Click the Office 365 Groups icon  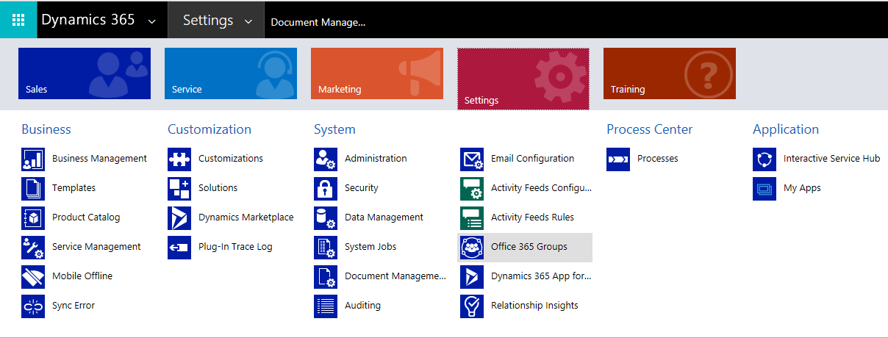pos(472,247)
